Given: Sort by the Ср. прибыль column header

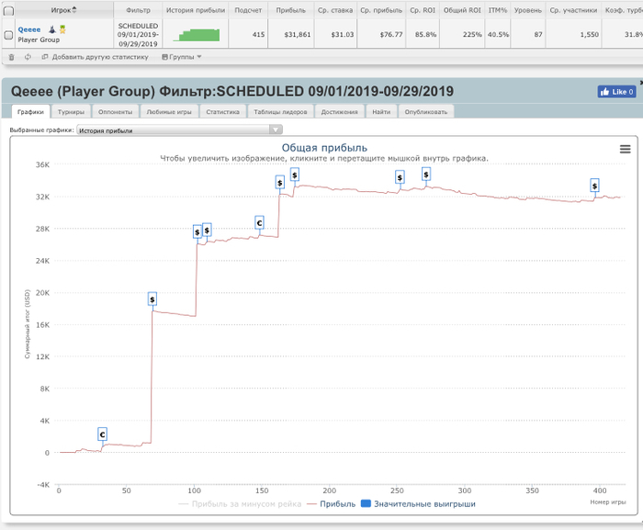Looking at the screenshot, I should (381, 10).
